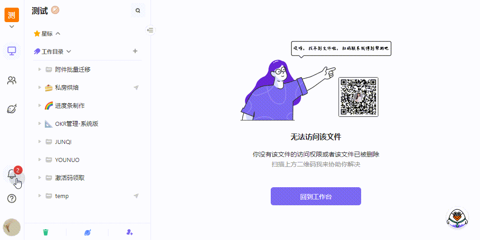Click the invite member icon
The height and width of the screenshot is (240, 480).
pos(129,232)
